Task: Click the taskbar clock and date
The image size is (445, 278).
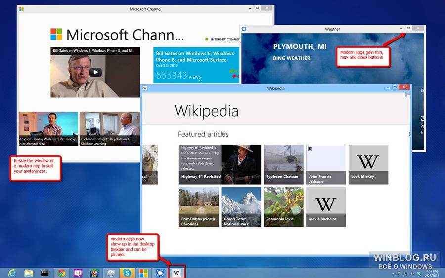Action: pyautogui.click(x=432, y=274)
